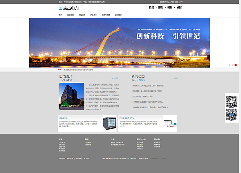
Task: Expand the 产品中心 navigation menu
Action: click(93, 15)
